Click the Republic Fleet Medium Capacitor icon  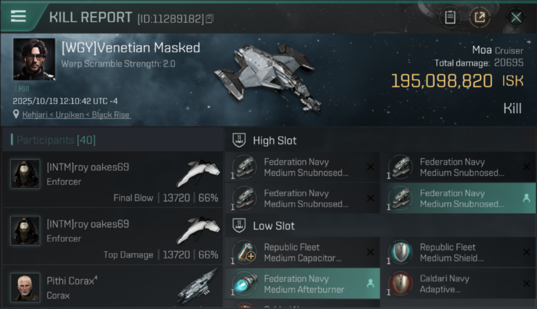[x=245, y=252]
